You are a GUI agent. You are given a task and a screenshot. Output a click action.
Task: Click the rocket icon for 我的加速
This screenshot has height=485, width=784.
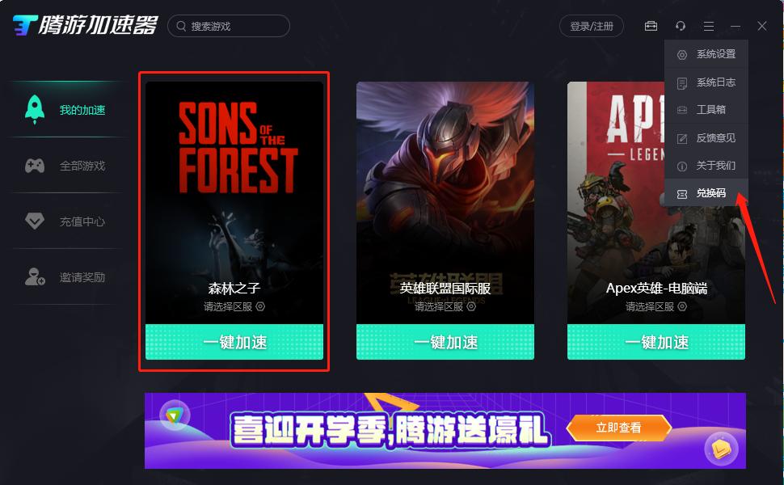coord(35,109)
